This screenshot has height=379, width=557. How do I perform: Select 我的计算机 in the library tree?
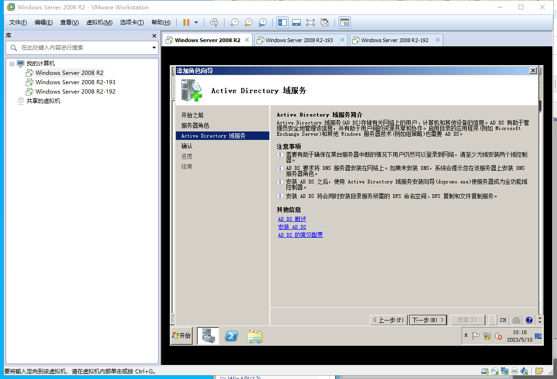click(41, 64)
